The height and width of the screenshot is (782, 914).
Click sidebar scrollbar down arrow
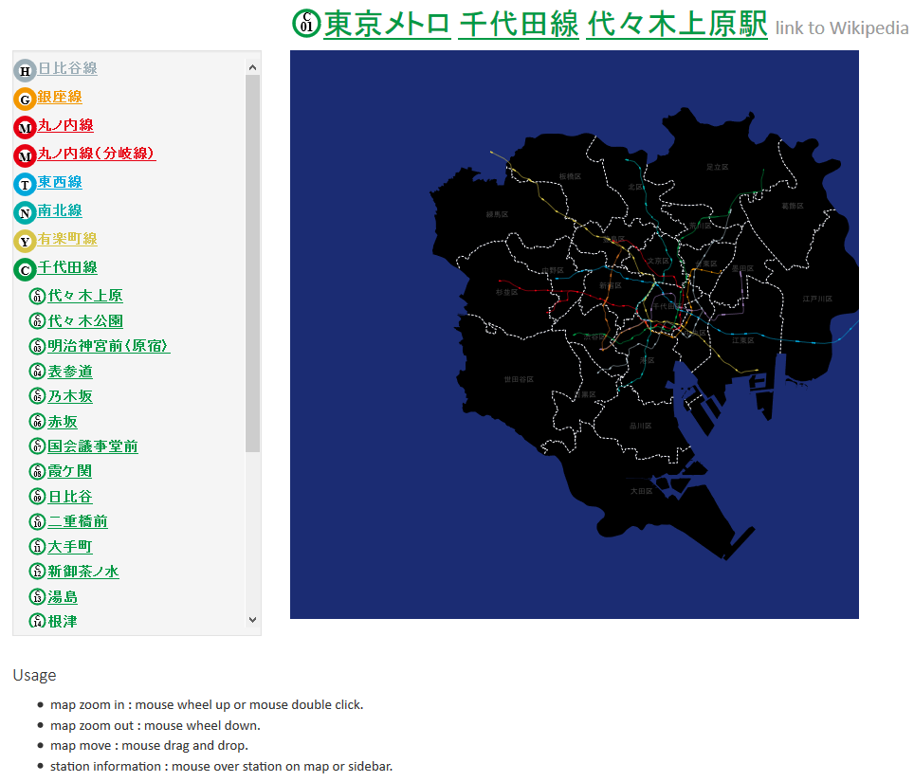(x=252, y=619)
